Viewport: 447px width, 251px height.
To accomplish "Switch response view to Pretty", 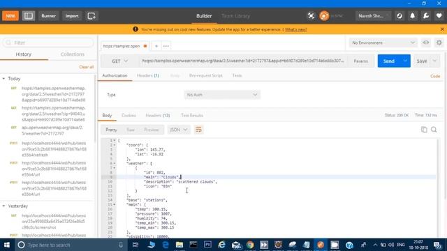I will click(111, 130).
